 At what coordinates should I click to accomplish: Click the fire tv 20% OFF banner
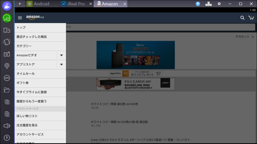point(136,55)
